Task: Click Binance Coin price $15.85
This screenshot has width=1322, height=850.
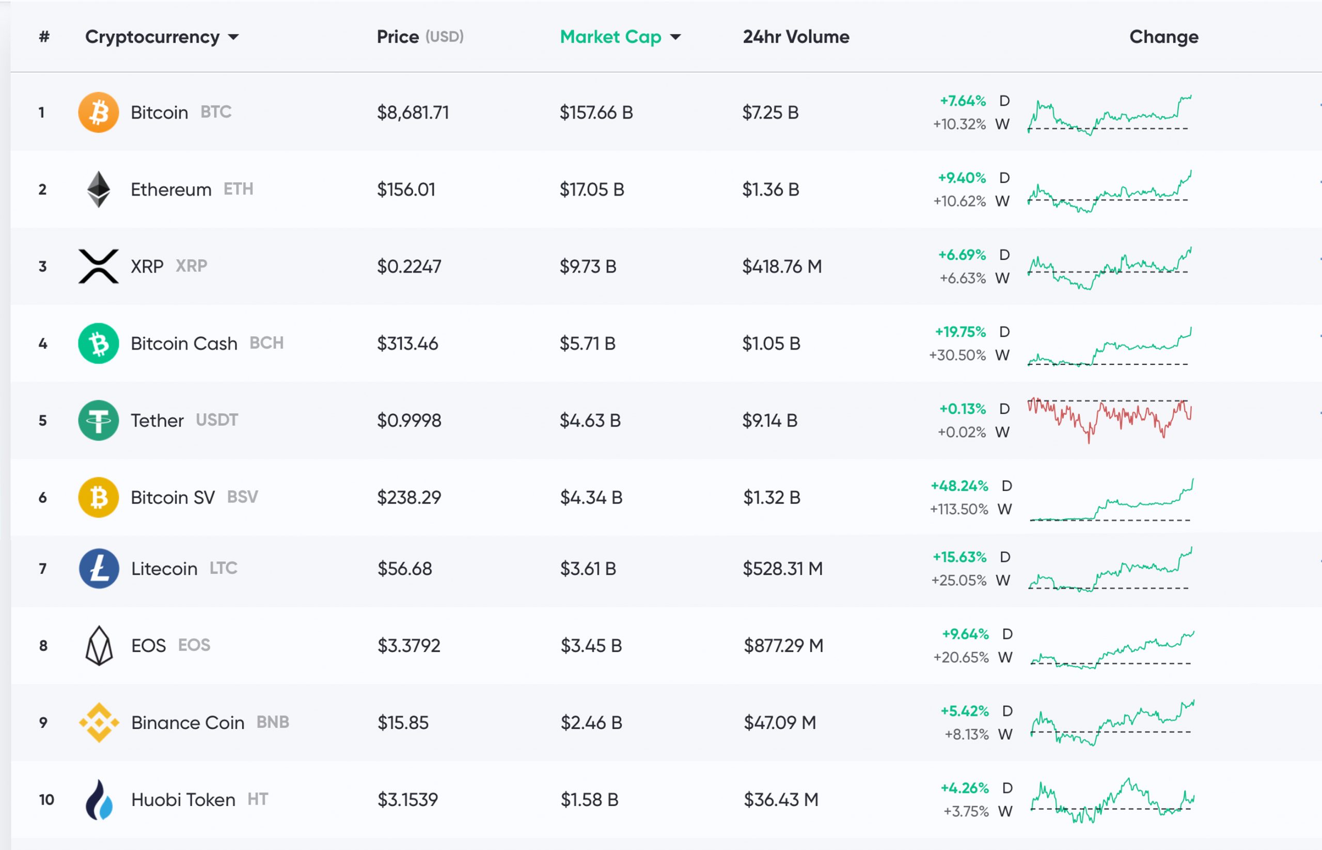Action: [403, 722]
